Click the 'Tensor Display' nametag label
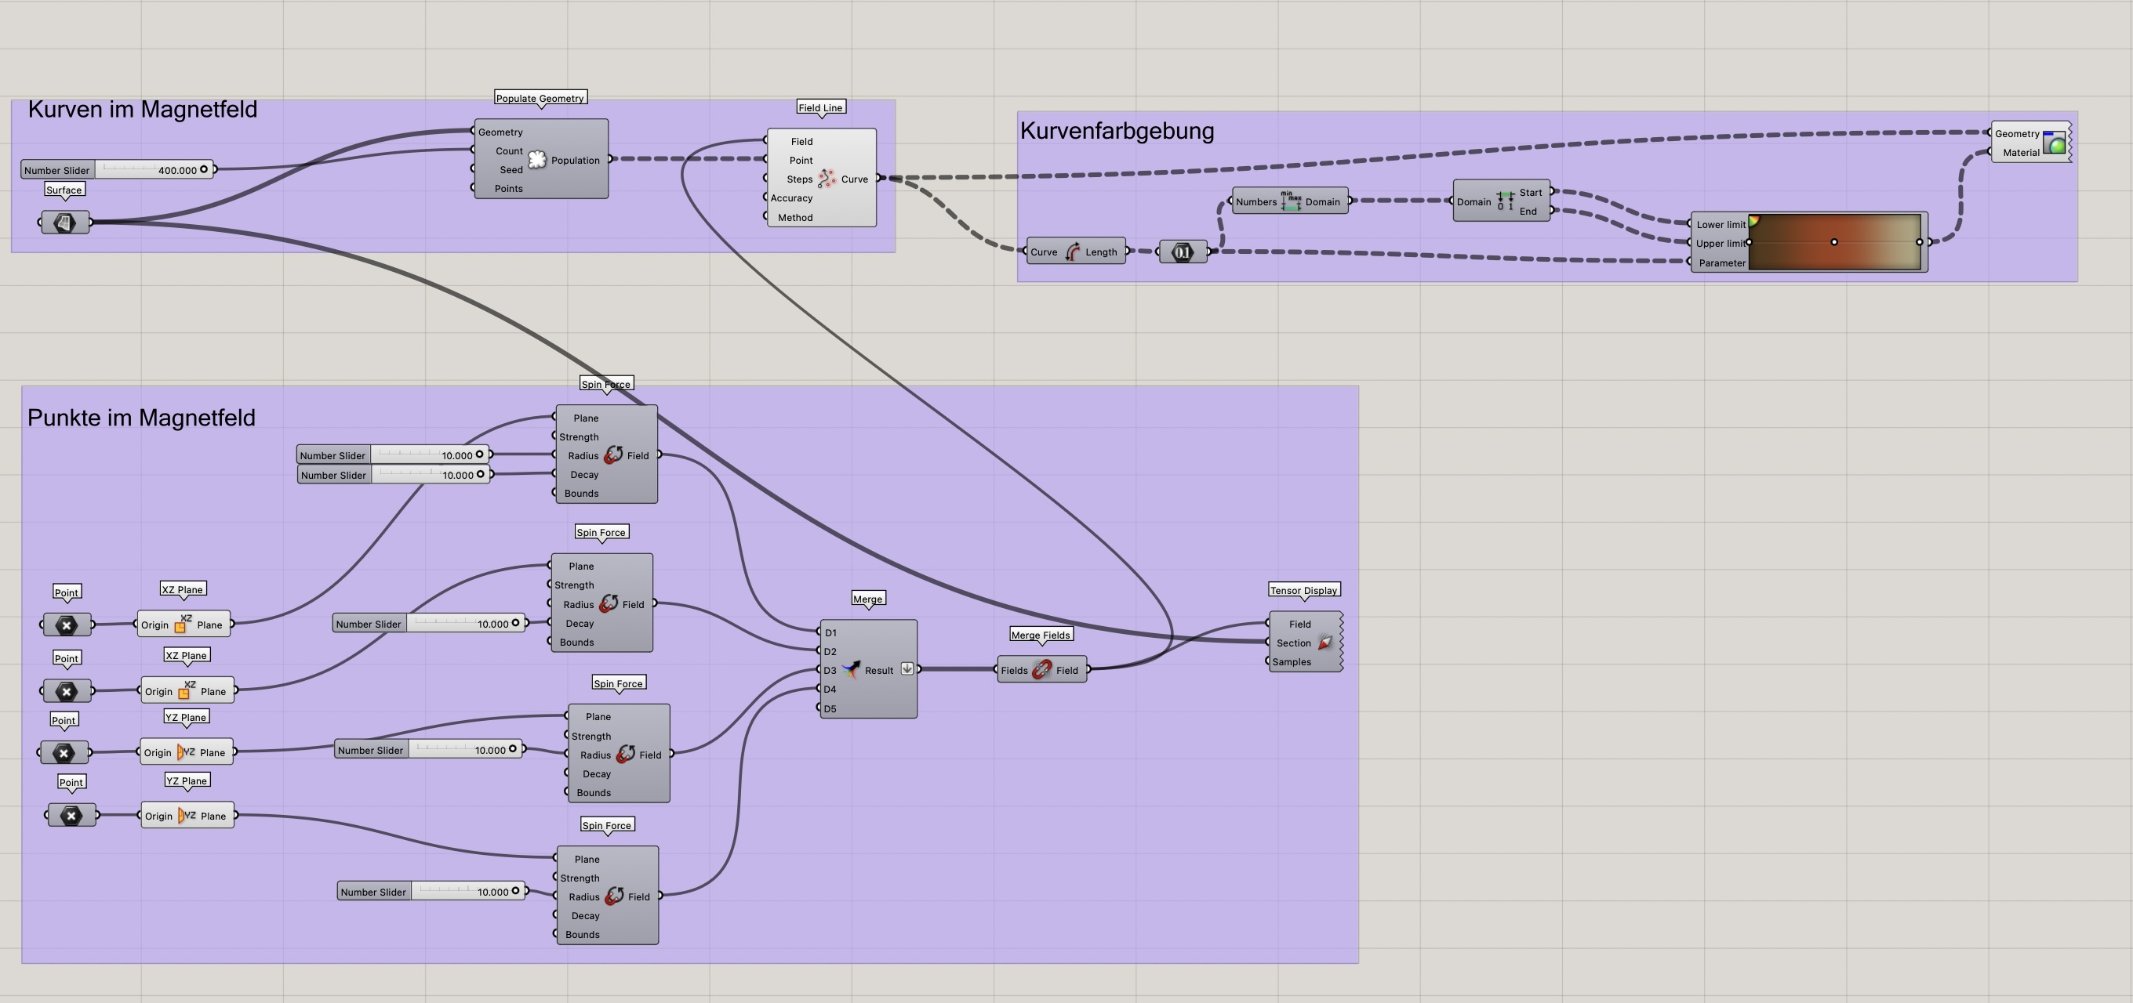The image size is (2133, 1003). (1304, 589)
